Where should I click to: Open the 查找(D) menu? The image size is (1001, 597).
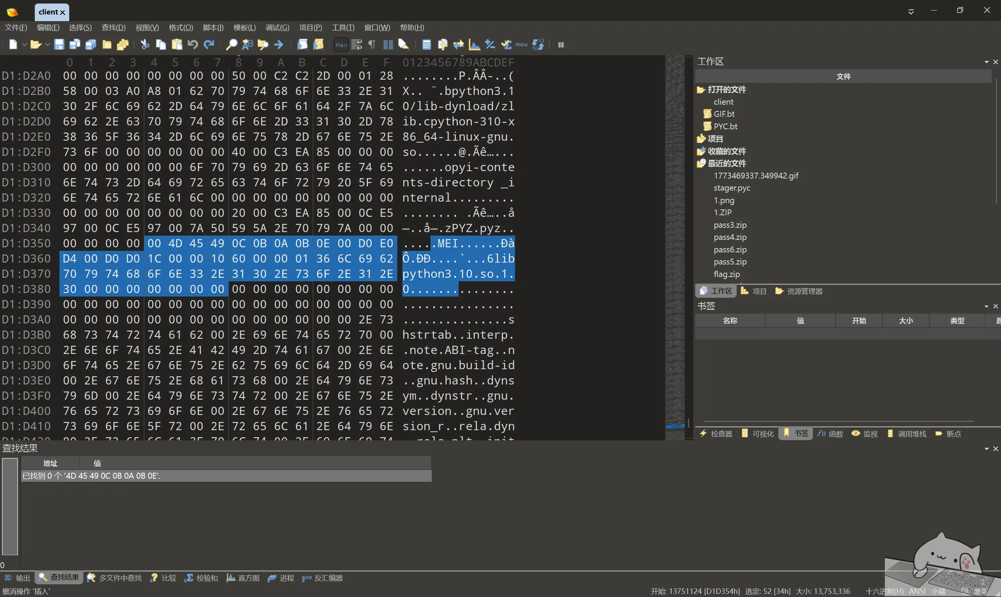click(x=113, y=27)
